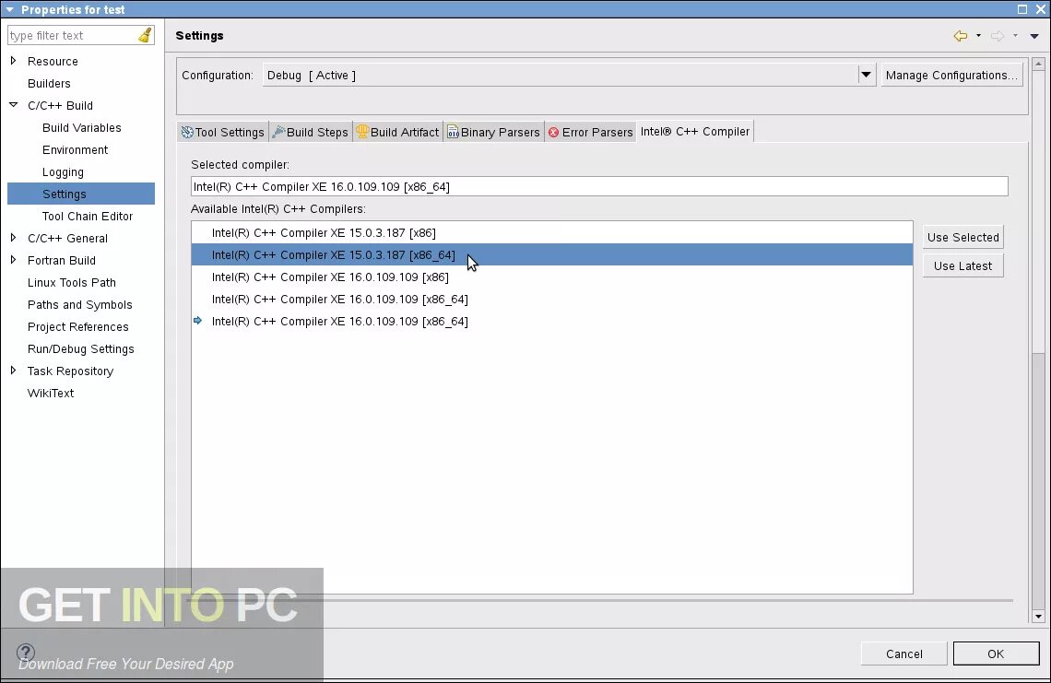Switch to the Build Artifact tab
The image size is (1051, 683).
pyautogui.click(x=397, y=132)
